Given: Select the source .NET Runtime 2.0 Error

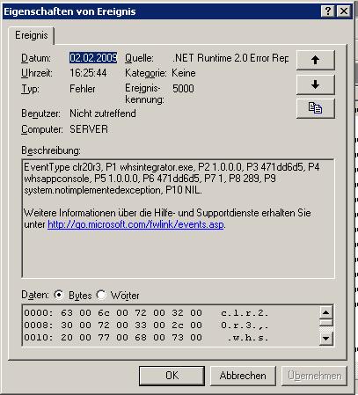Looking at the screenshot, I should coord(230,58).
